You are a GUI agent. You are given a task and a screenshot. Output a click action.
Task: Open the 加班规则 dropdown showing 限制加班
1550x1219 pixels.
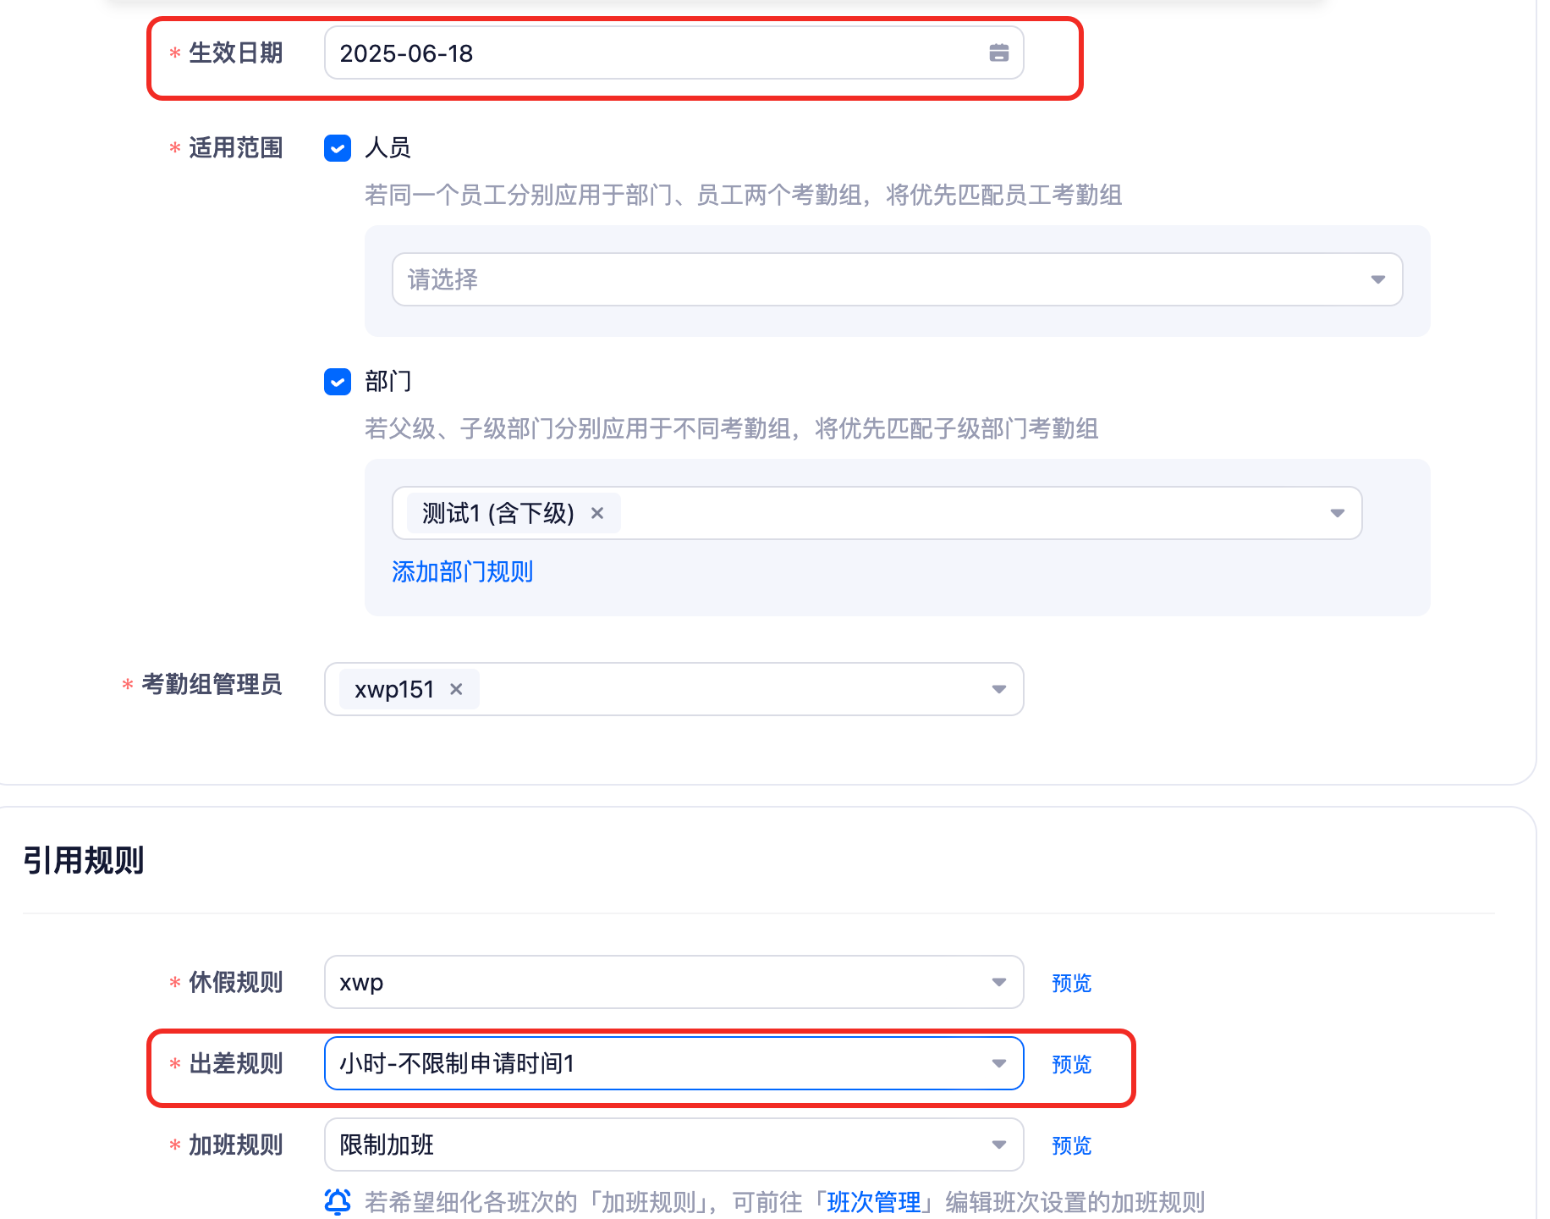(x=673, y=1145)
